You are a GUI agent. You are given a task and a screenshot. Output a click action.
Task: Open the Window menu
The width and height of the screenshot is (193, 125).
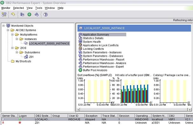pyautogui.click(x=50, y=8)
